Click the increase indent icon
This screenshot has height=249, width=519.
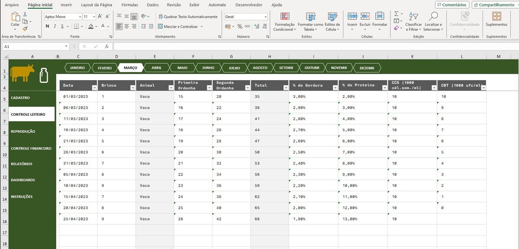pos(151,26)
